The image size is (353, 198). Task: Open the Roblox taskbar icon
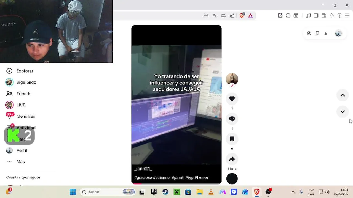pos(234,192)
